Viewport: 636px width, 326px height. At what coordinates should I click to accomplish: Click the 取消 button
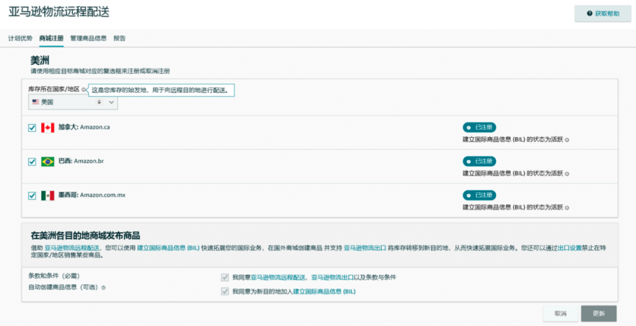[560, 314]
